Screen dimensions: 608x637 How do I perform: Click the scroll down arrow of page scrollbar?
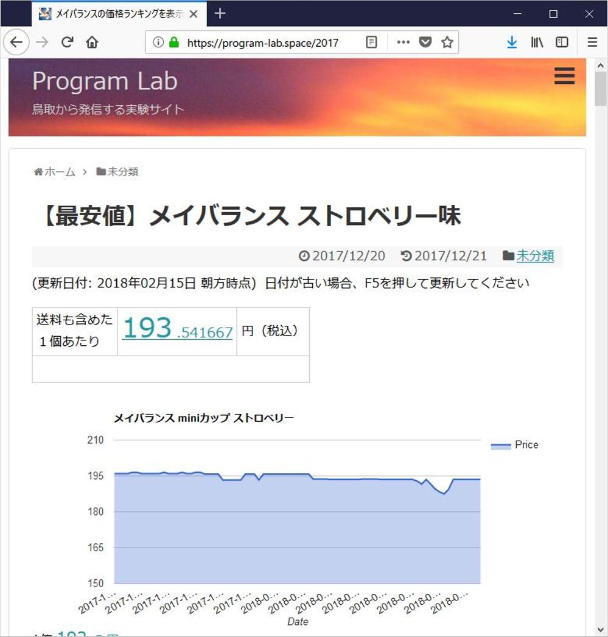(x=601, y=630)
